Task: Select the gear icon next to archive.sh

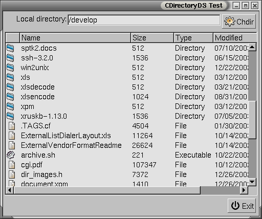Action: point(11,155)
